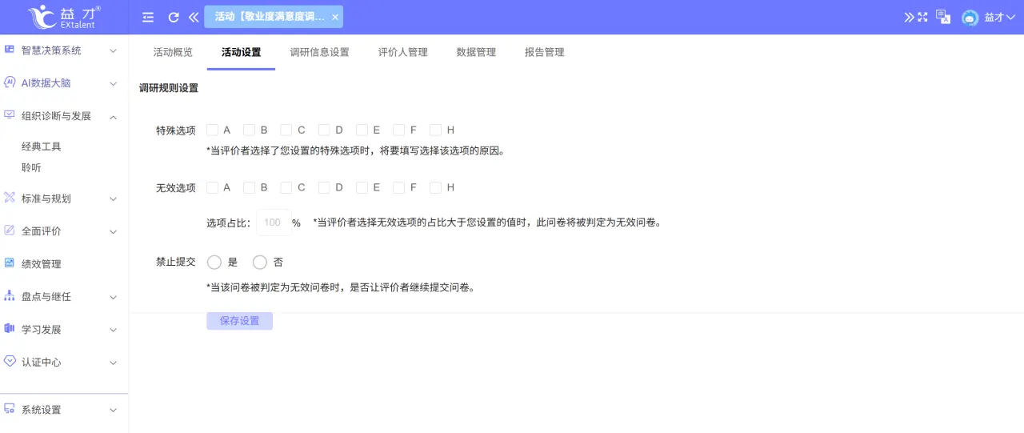
Task: Switch to the 评价人管理 tab
Action: 403,52
